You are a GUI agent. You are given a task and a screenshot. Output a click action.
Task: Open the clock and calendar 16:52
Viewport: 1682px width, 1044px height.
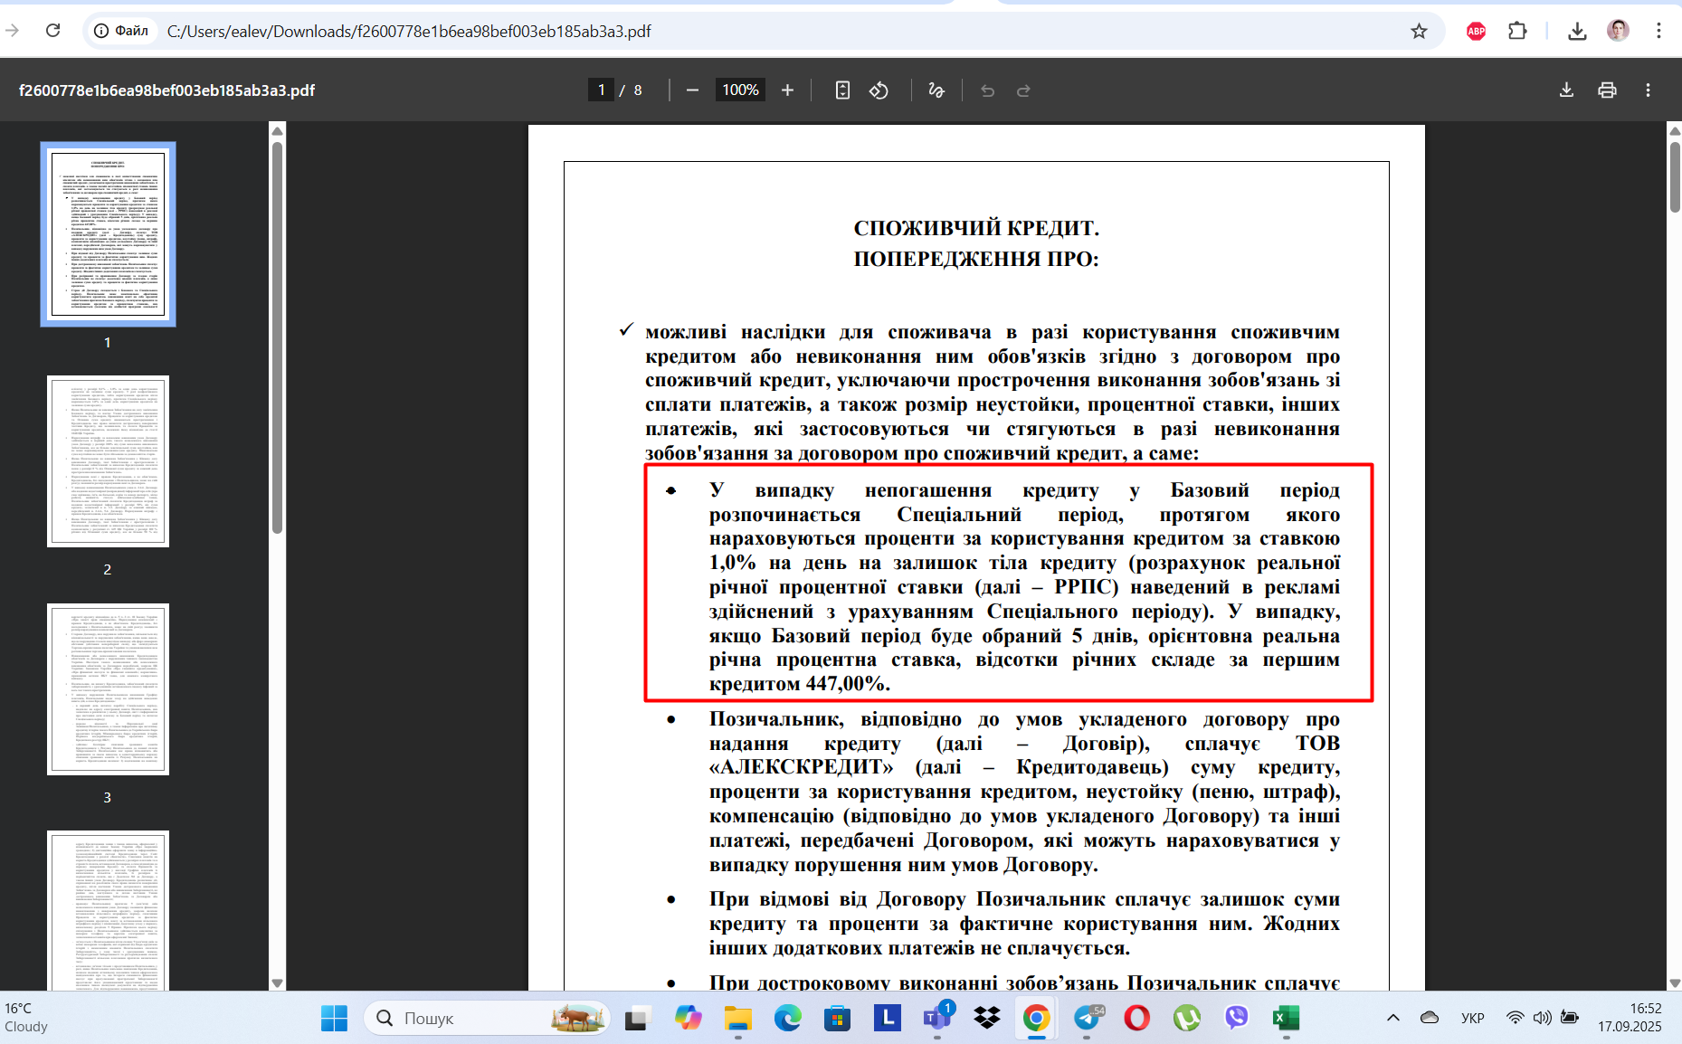click(1630, 1018)
